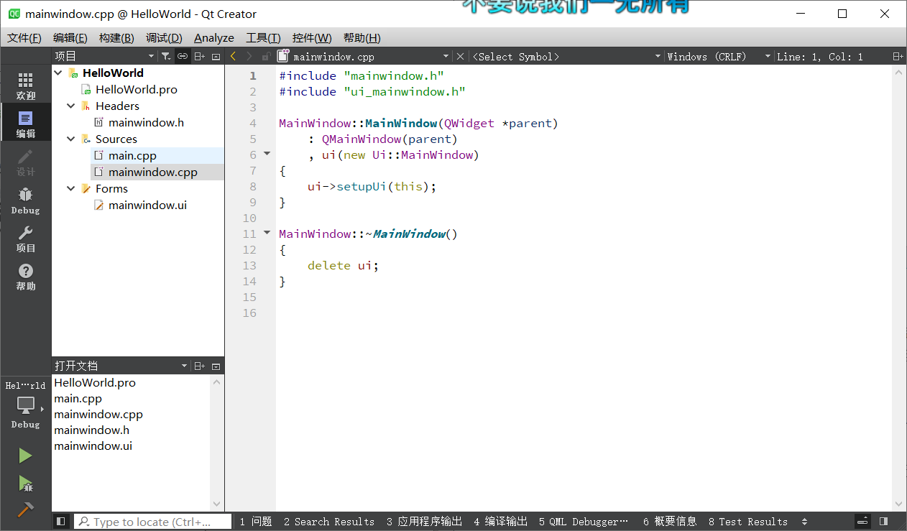907x531 pixels.
Task: Open the kit selector monitor icon
Action: 26,405
